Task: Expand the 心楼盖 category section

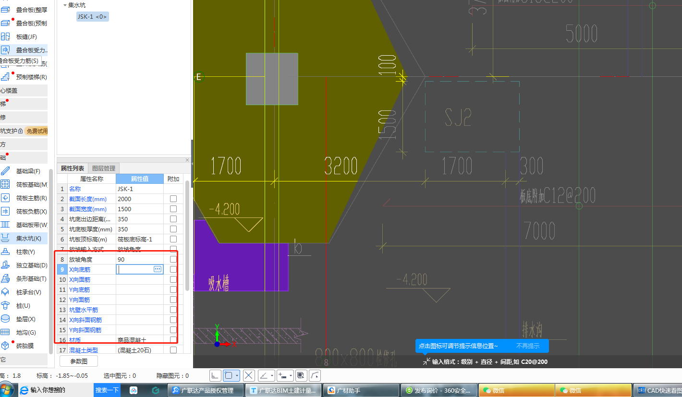Action: [x=24, y=90]
